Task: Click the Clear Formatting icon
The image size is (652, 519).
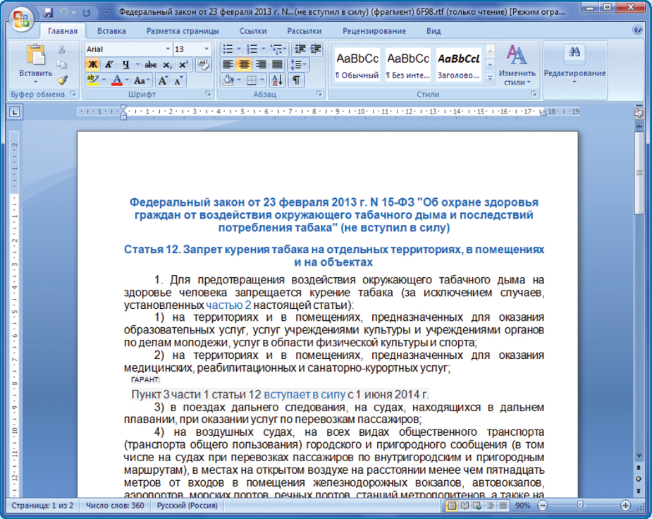Action: click(203, 64)
